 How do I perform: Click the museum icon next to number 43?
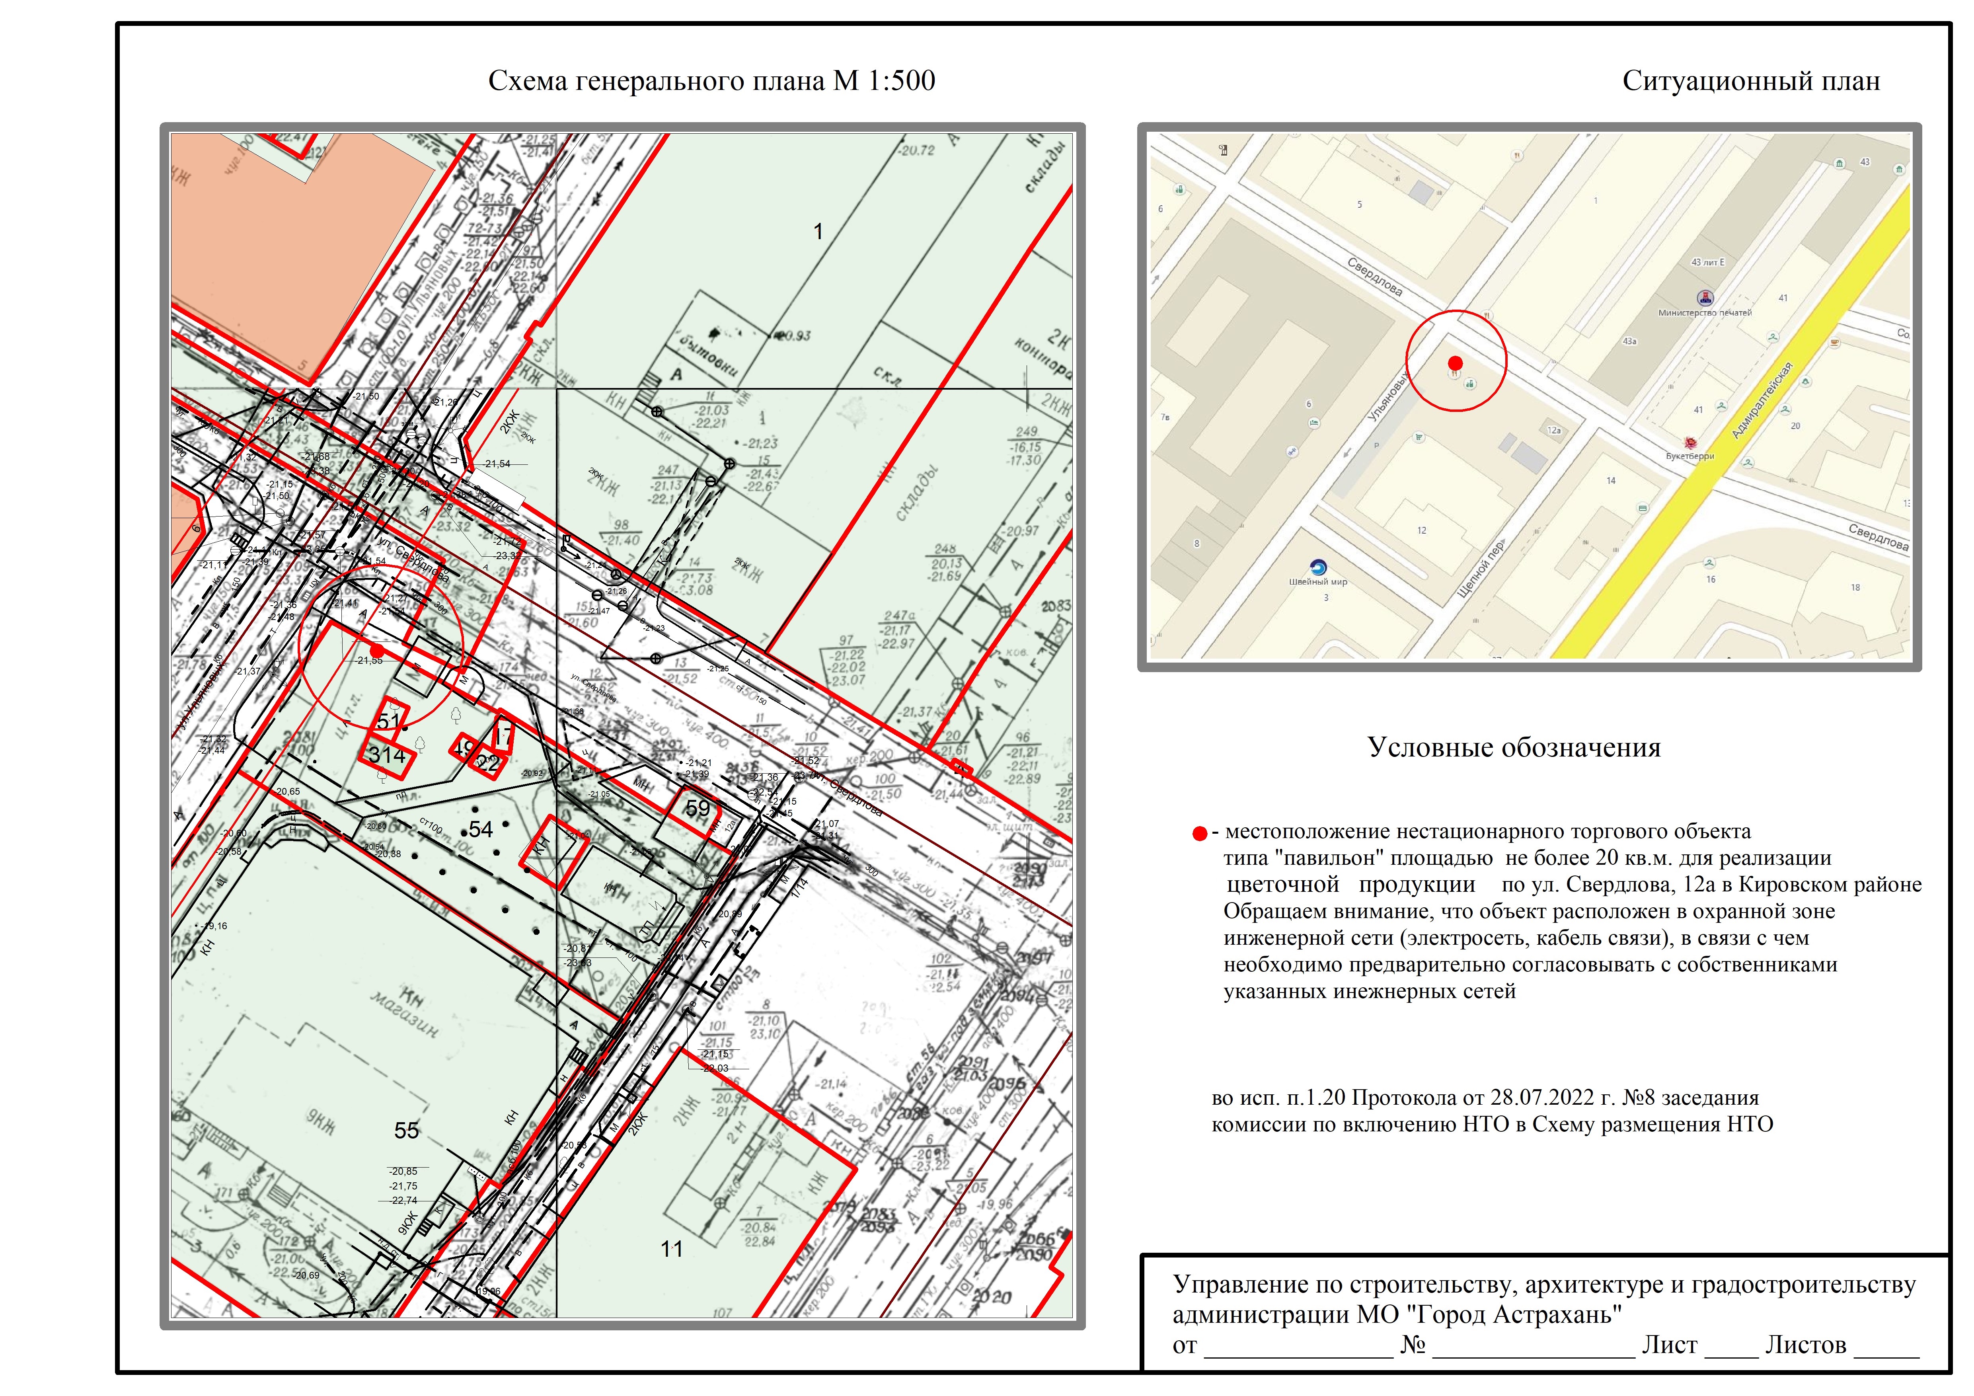click(x=1839, y=163)
